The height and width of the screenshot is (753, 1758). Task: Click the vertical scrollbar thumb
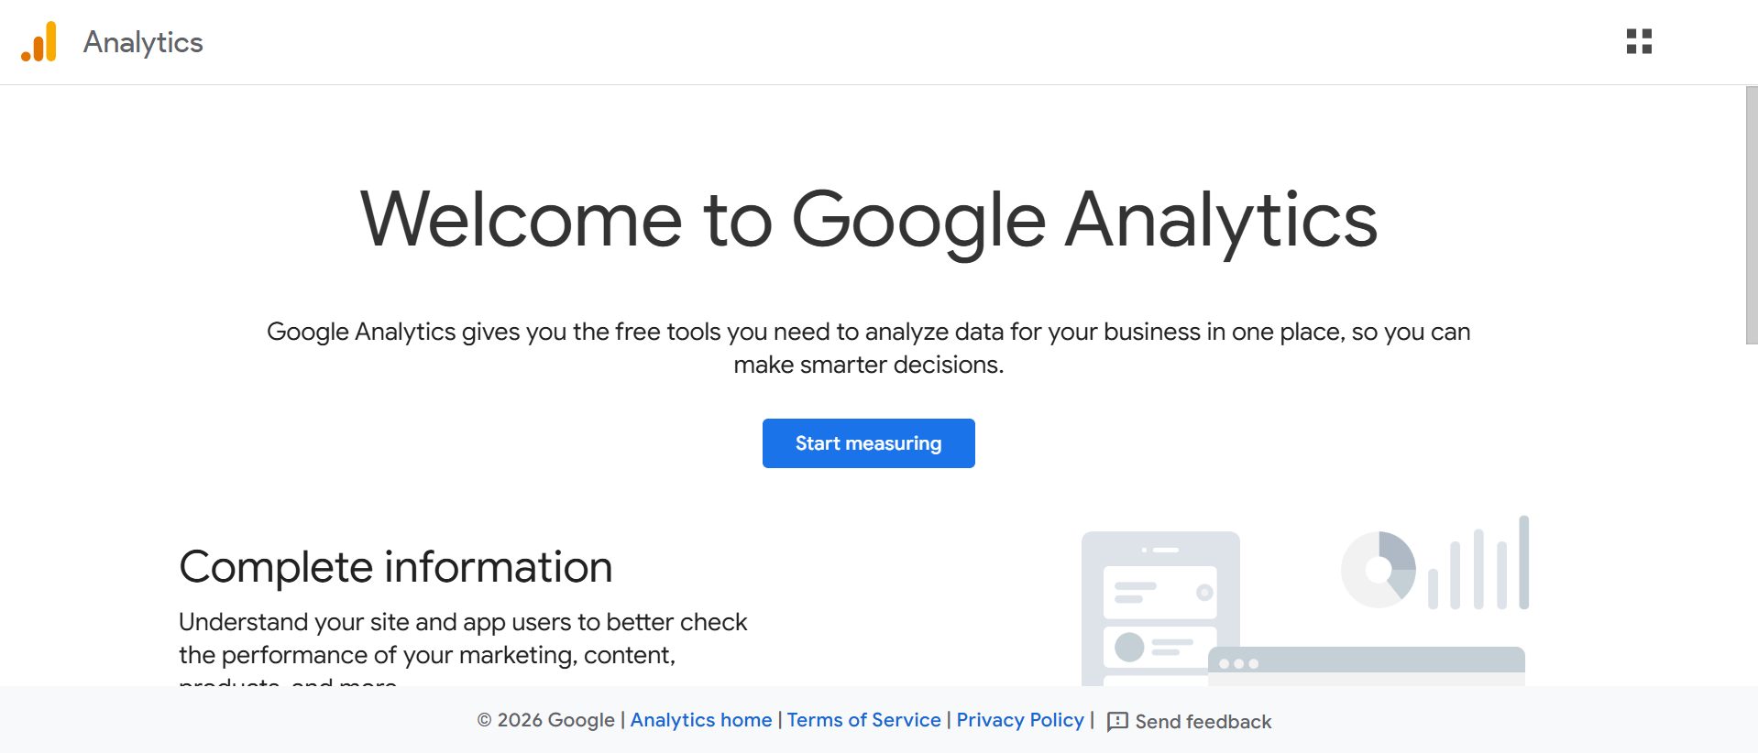[1751, 215]
